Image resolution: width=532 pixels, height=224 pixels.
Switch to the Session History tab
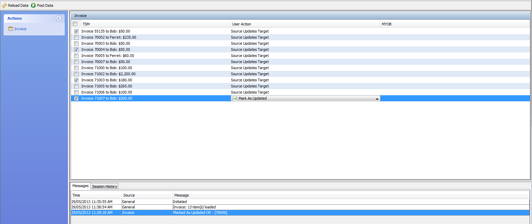pyautogui.click(x=105, y=186)
